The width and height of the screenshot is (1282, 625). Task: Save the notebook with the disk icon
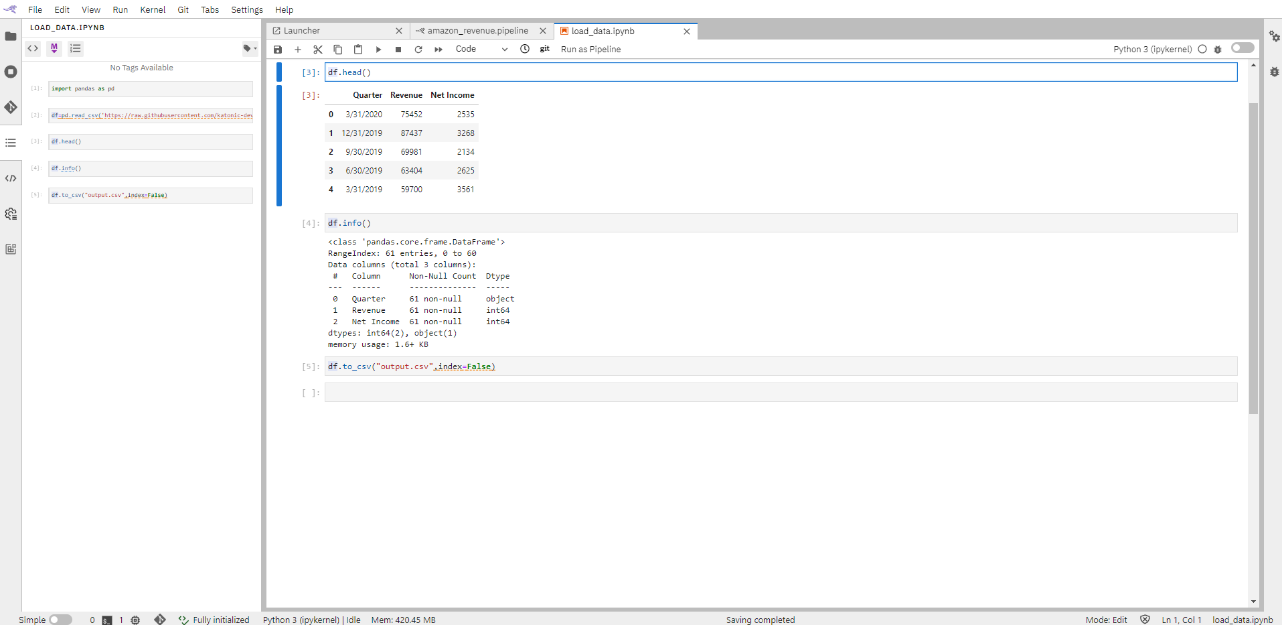(x=278, y=50)
